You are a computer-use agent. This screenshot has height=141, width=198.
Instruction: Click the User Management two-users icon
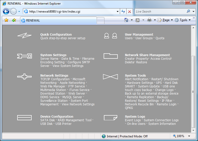(110, 36)
